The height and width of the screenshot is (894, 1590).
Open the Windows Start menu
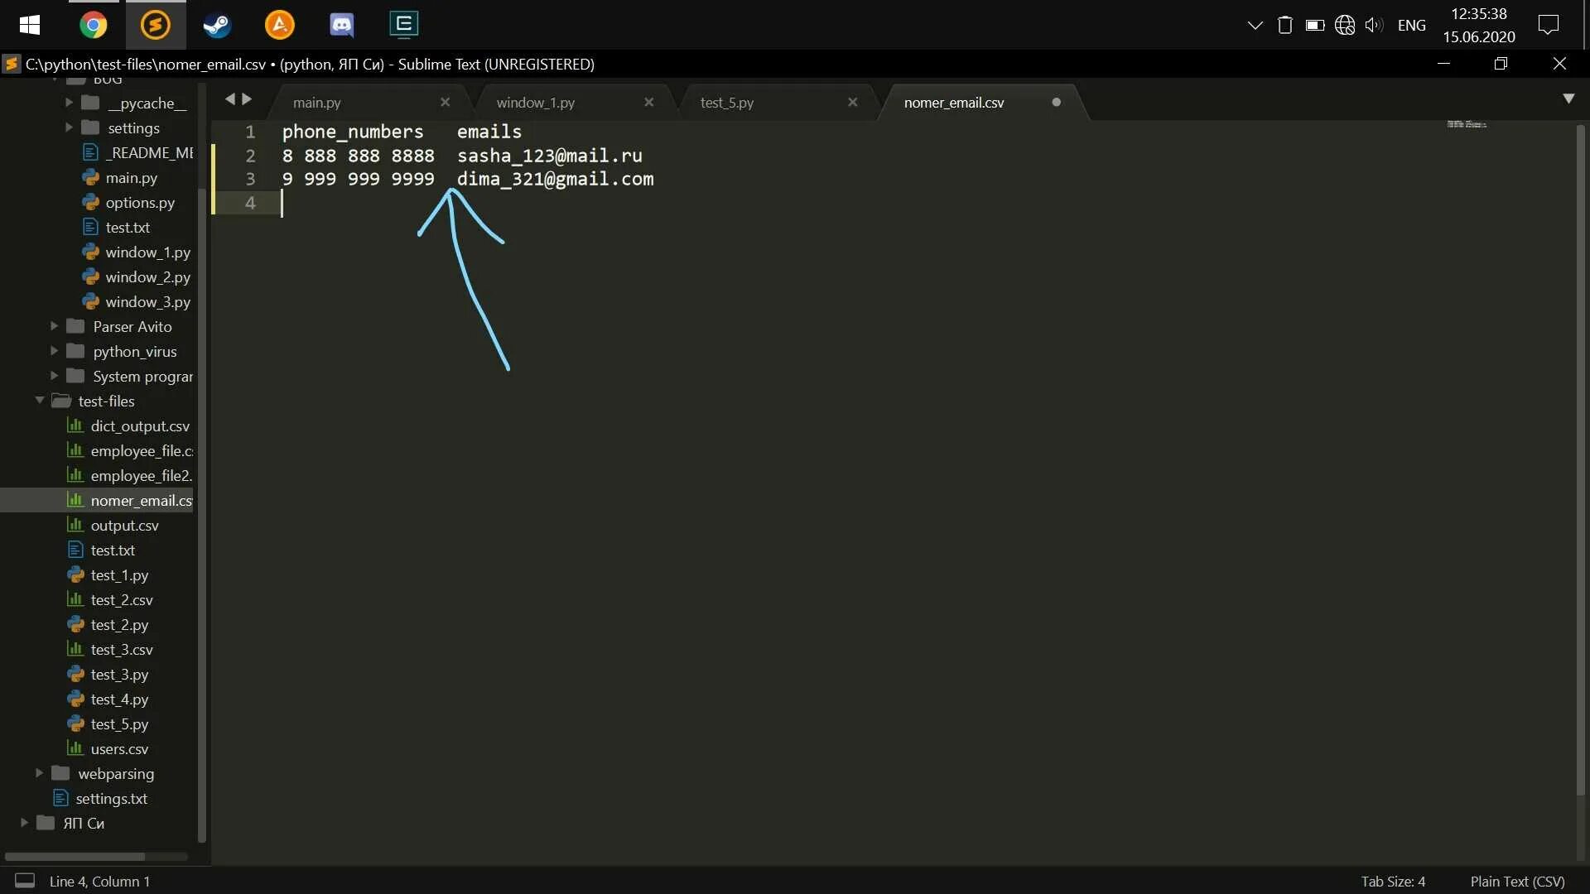[30, 25]
